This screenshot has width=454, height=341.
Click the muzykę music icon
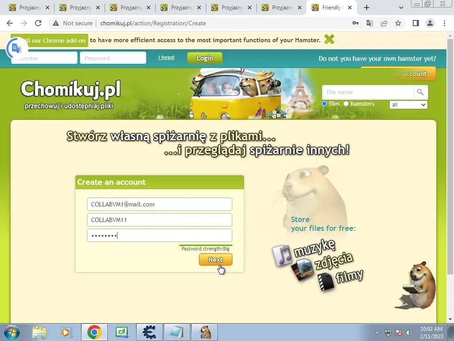pos(282,255)
